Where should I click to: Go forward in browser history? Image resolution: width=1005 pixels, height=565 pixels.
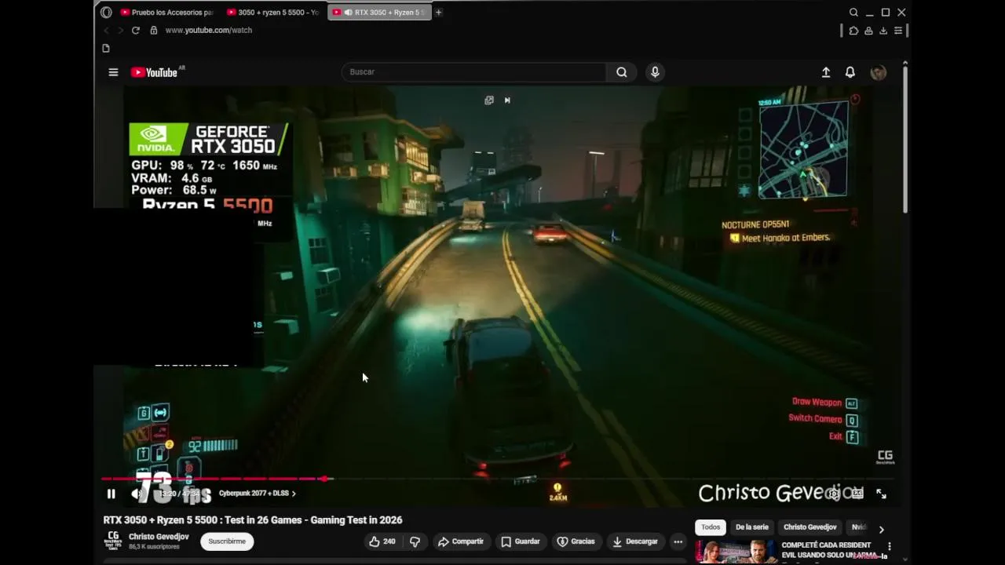(x=120, y=30)
